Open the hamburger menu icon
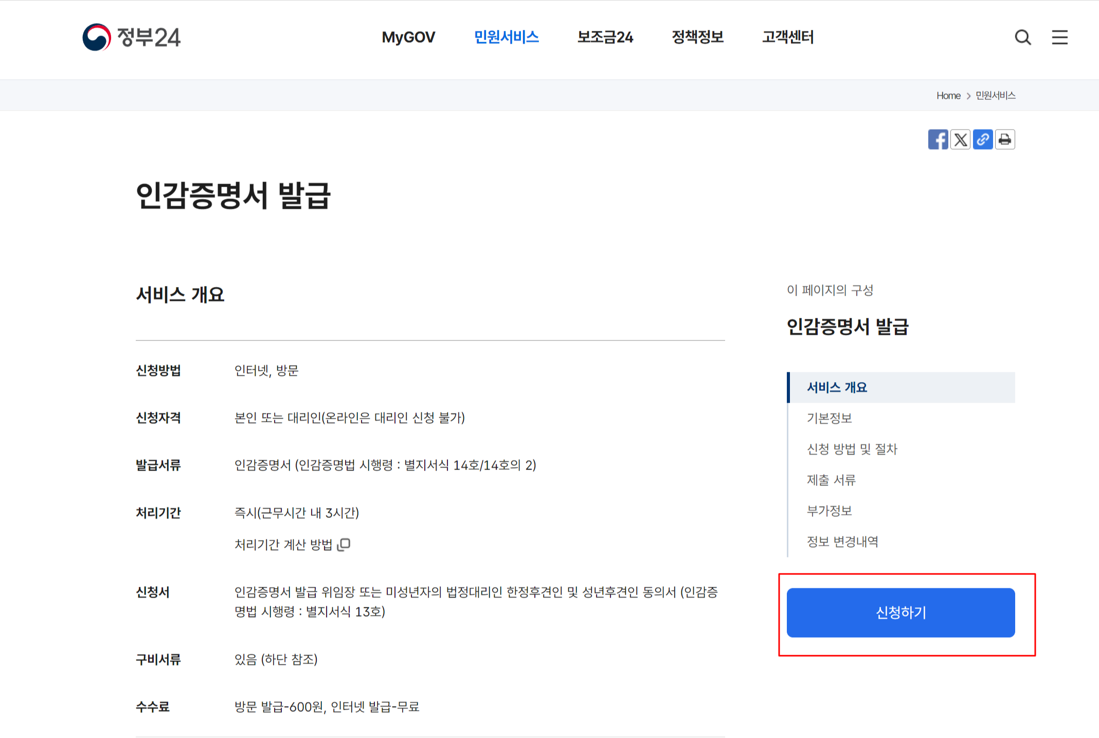This screenshot has height=738, width=1099. pyautogui.click(x=1059, y=37)
